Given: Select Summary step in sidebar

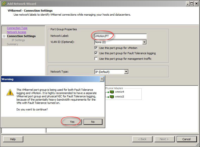Looking at the screenshot, I should tap(12, 44).
